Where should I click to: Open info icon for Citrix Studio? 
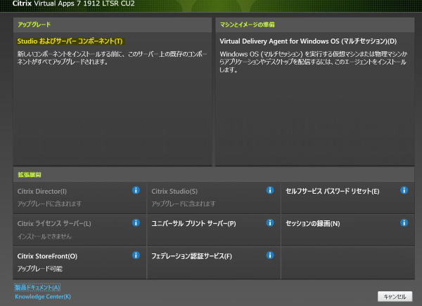(270, 190)
